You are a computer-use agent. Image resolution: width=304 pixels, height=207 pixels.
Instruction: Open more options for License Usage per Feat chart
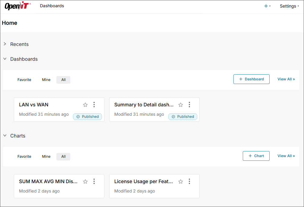(189, 181)
